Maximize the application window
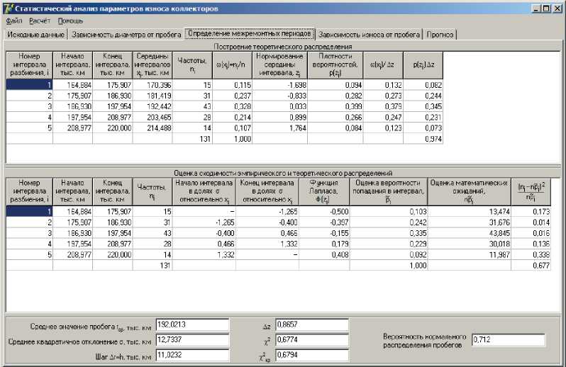 (547, 9)
